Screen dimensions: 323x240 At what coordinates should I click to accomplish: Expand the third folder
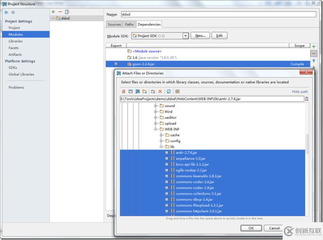[x=156, y=112]
